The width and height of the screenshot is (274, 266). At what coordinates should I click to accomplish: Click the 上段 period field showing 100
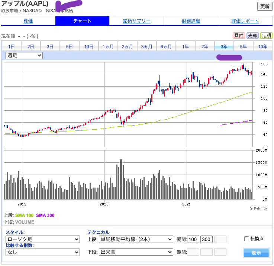click(193, 239)
